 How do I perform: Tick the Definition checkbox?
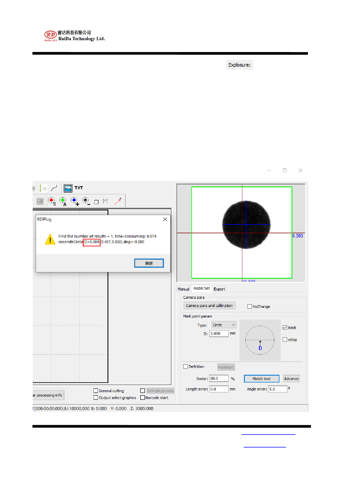click(x=186, y=367)
